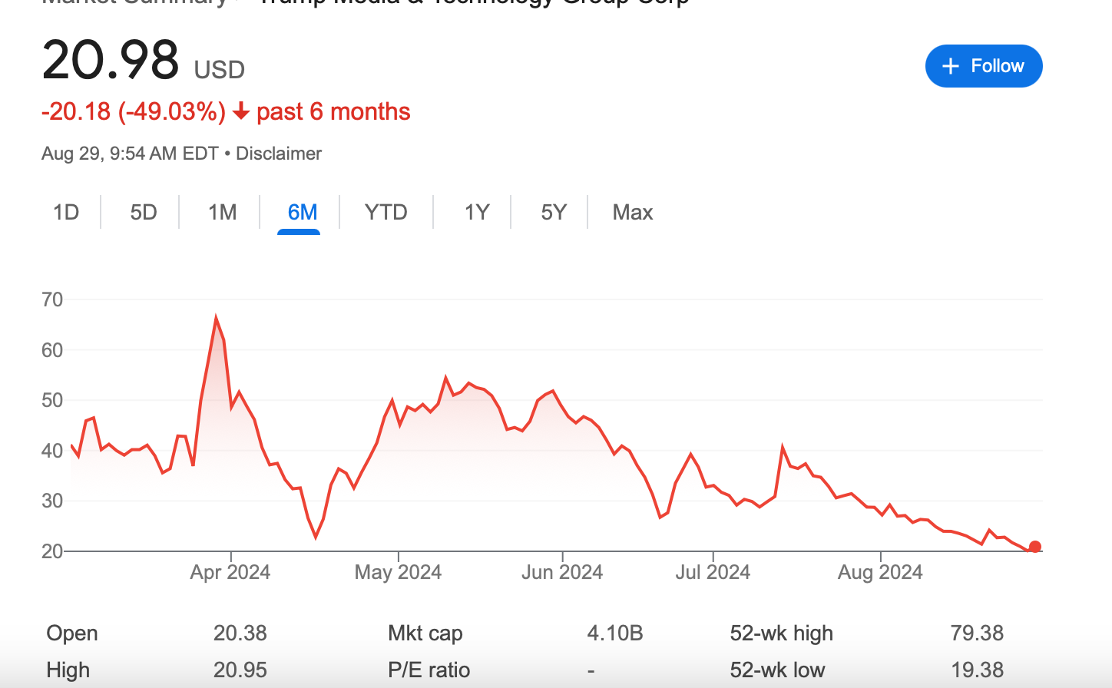Click the 52-wk high value 79.38

pos(977,633)
